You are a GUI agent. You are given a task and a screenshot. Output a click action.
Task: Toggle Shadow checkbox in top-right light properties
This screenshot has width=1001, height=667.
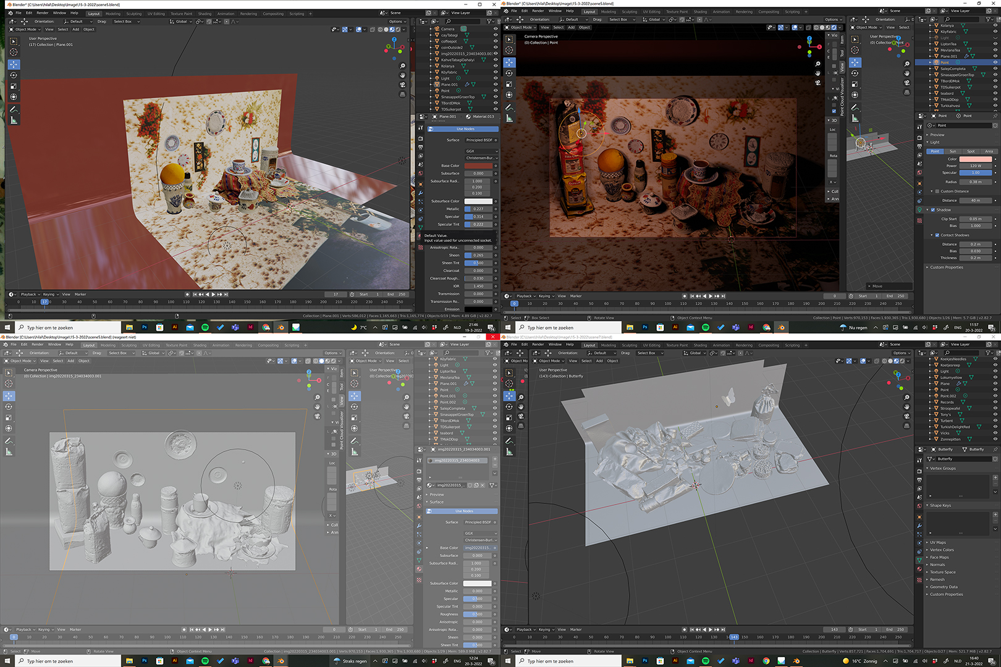933,210
